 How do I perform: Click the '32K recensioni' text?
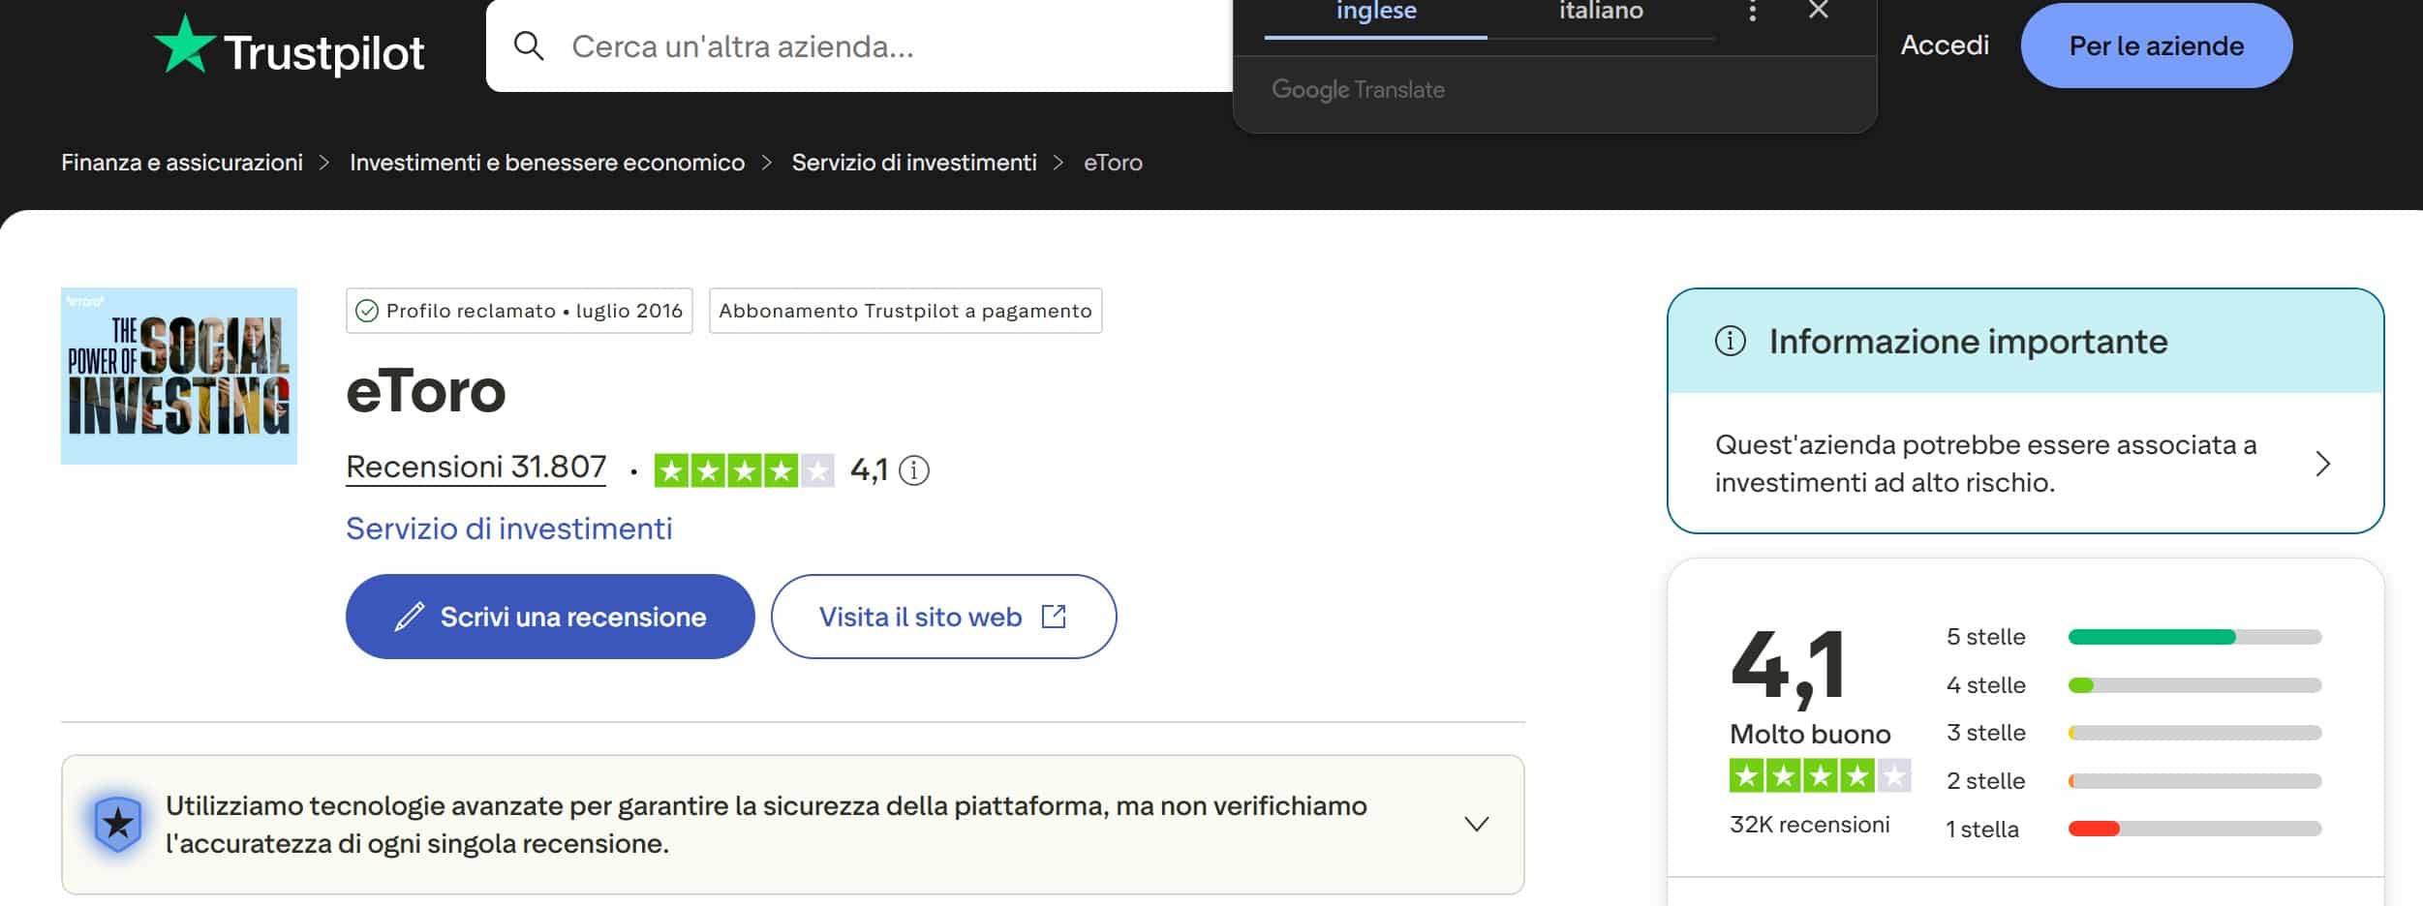tap(1809, 825)
